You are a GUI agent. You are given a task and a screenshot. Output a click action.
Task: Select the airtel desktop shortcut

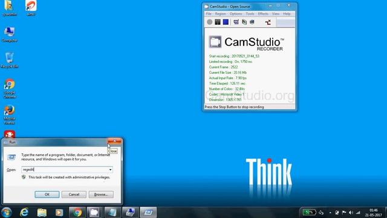click(31, 8)
